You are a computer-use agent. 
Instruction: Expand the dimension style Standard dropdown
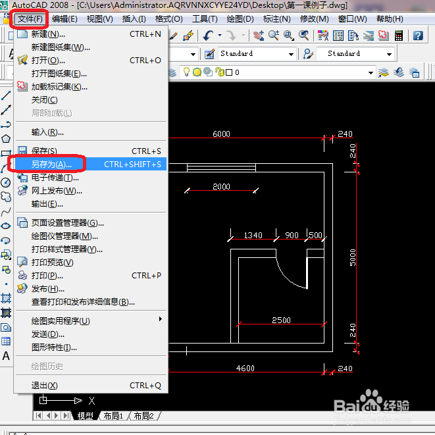point(291,54)
